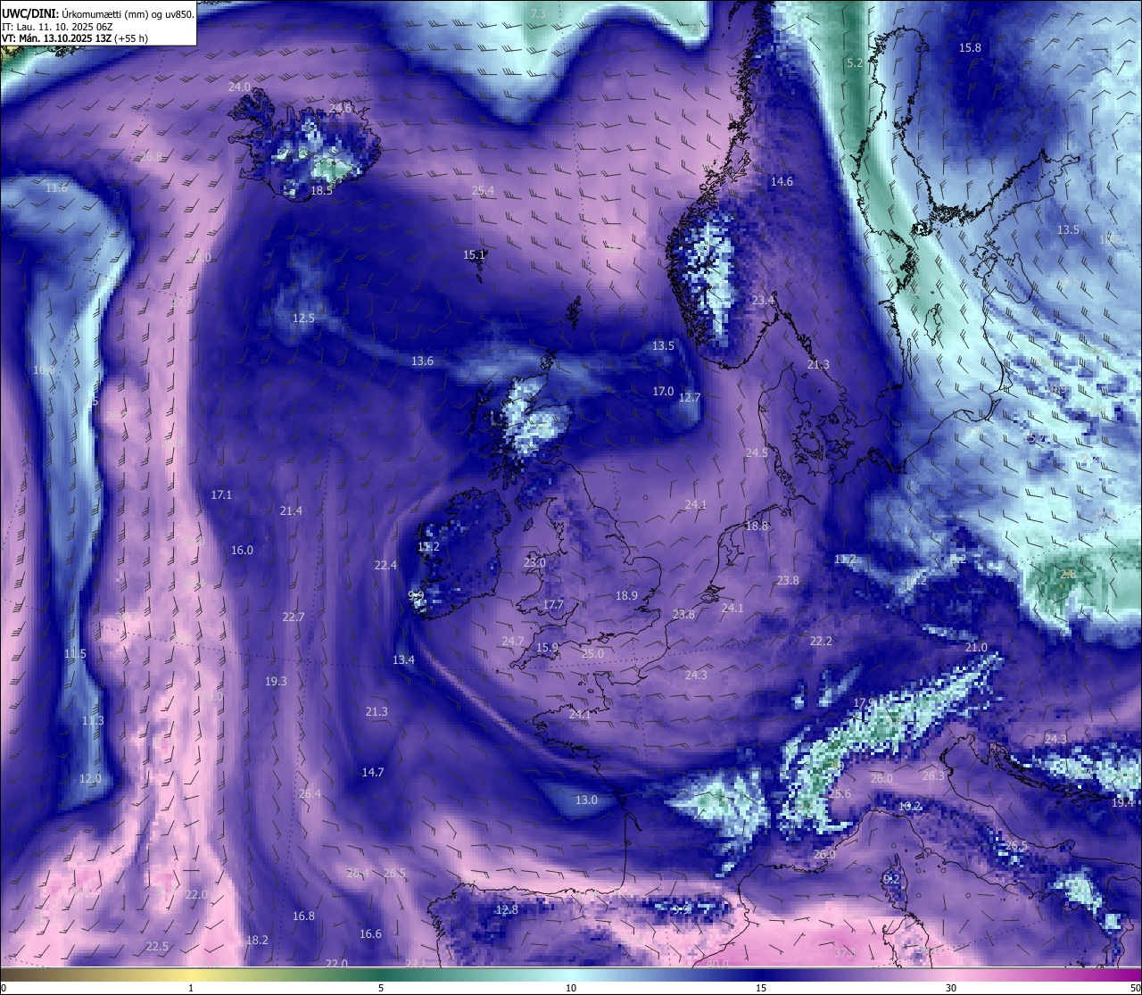Click the 12.0 value at the left edge

(x=90, y=778)
